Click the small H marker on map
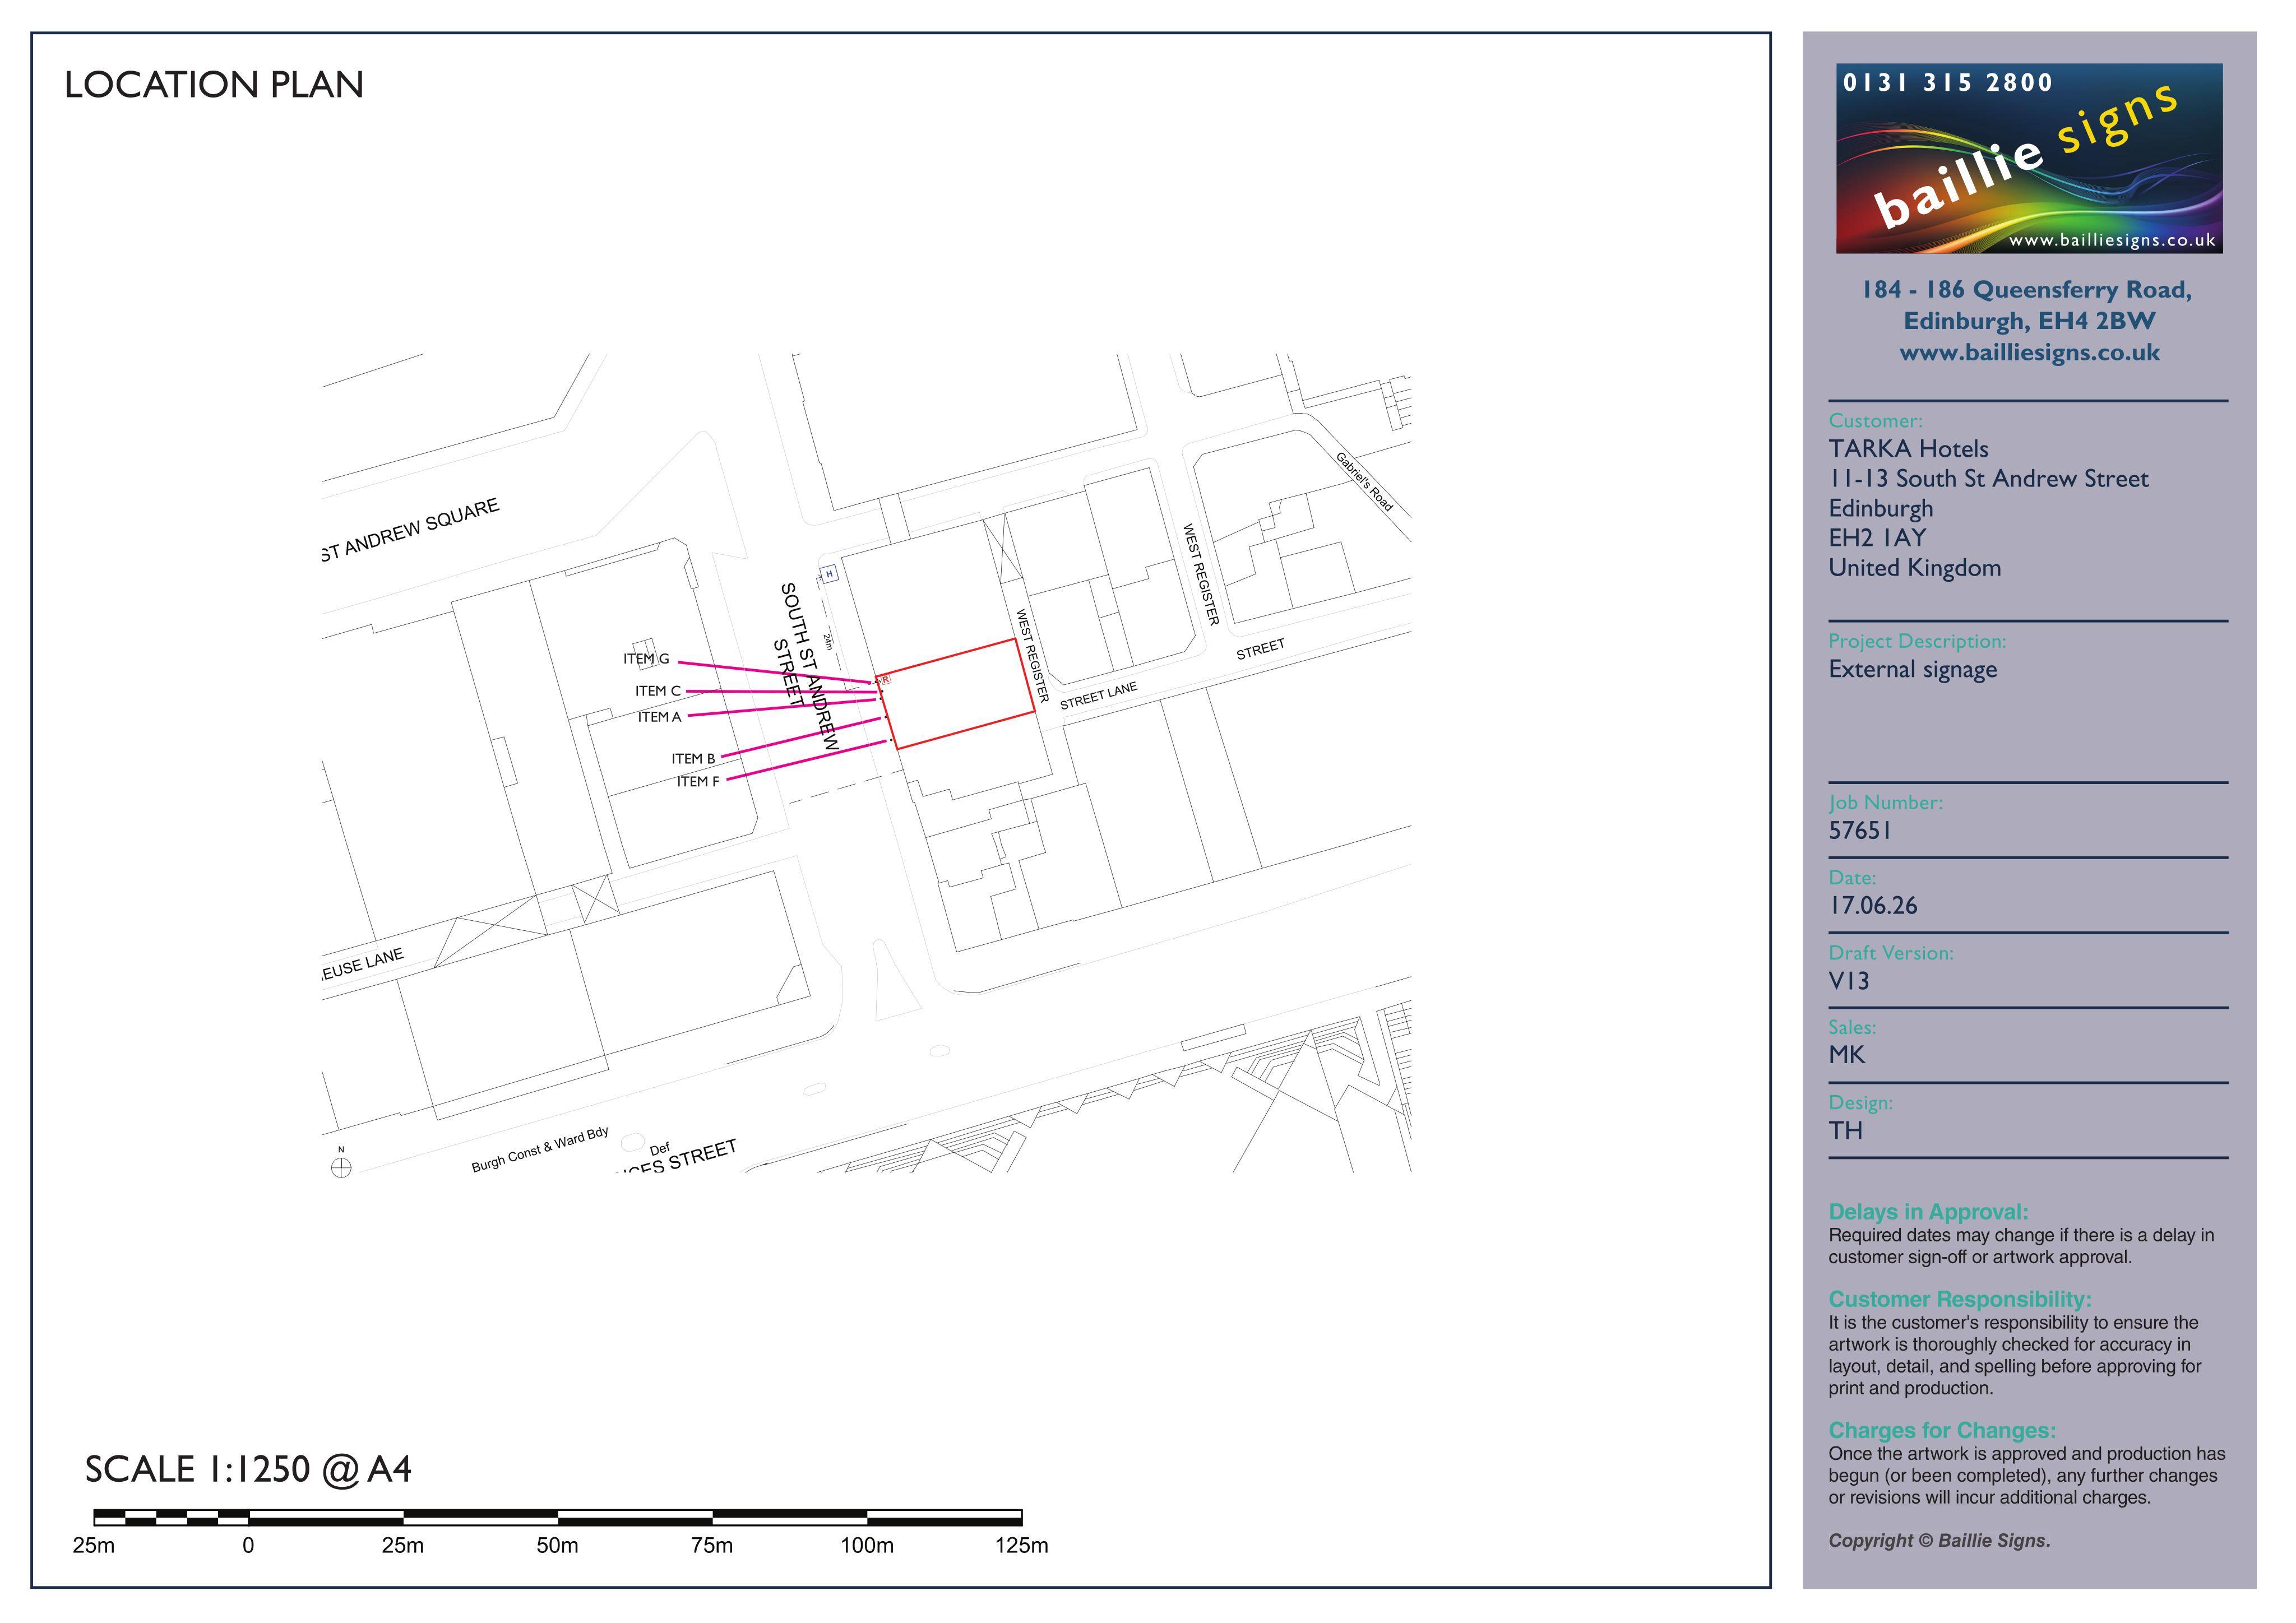2296x1623 pixels. coord(828,574)
